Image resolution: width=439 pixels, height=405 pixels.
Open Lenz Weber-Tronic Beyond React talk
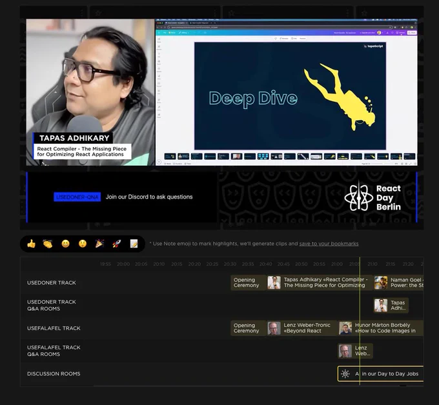click(301, 328)
